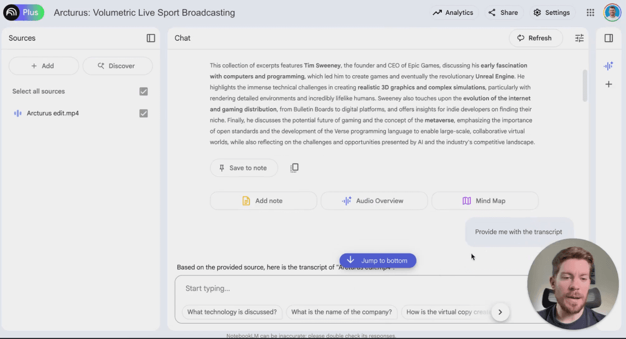This screenshot has width=626, height=339.
Task: Click the Chat panel heading
Action: (183, 38)
